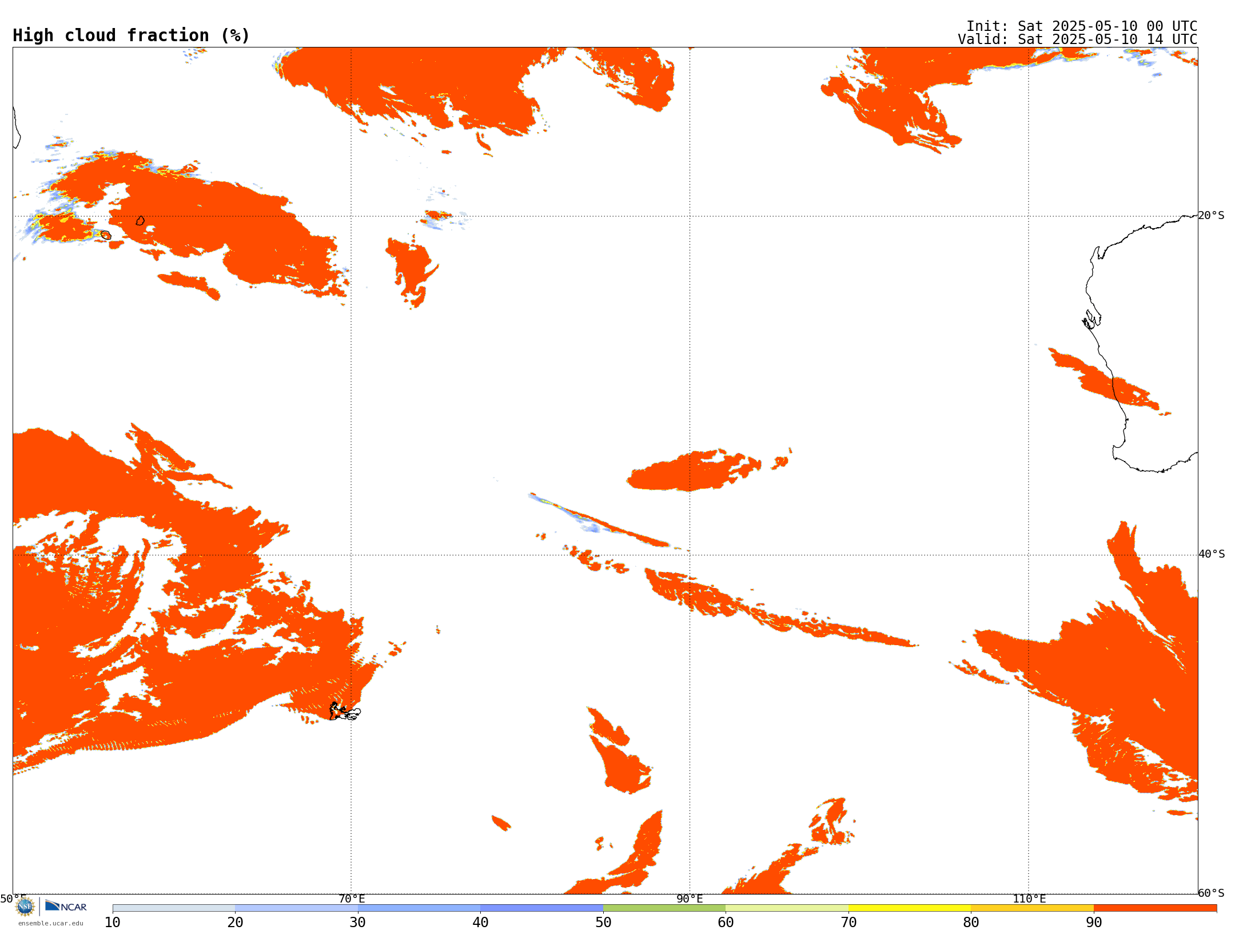1235x930 pixels.
Task: Click the colorbar tick label 90
Action: click(1094, 923)
